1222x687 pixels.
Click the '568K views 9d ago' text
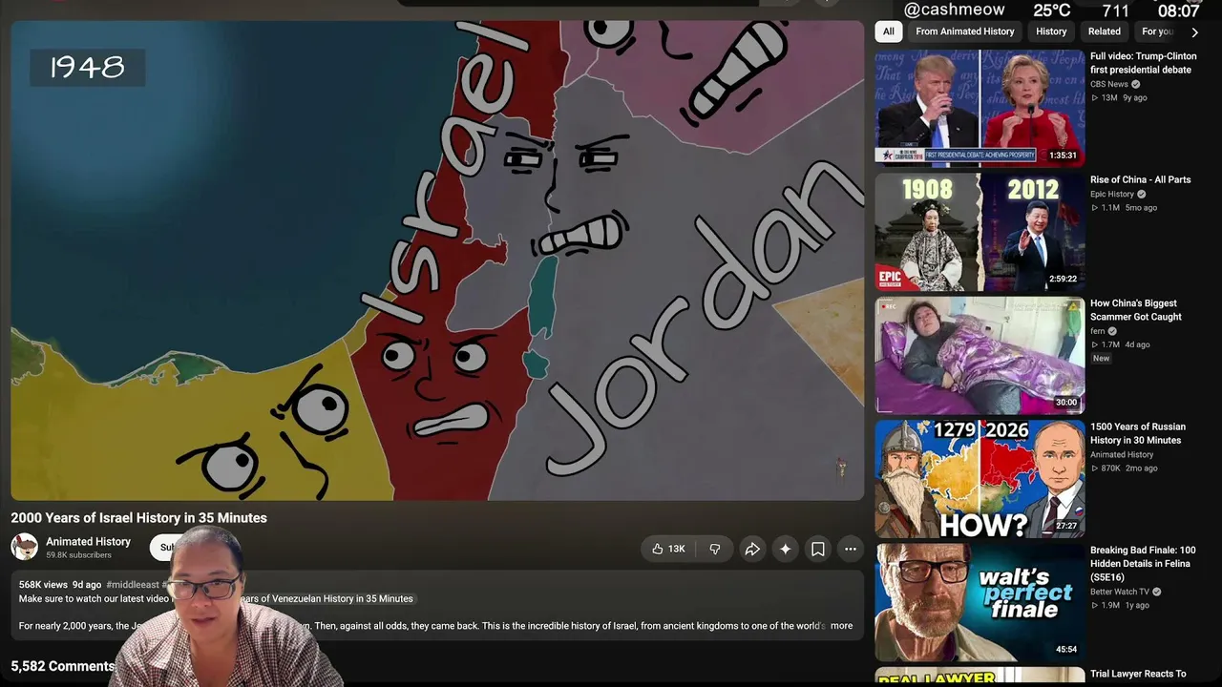(60, 585)
